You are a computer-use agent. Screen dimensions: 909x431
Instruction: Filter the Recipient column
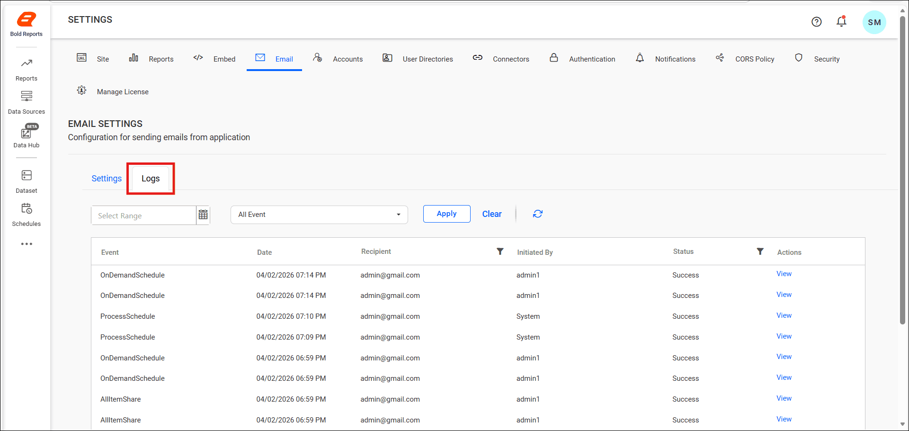click(x=500, y=251)
